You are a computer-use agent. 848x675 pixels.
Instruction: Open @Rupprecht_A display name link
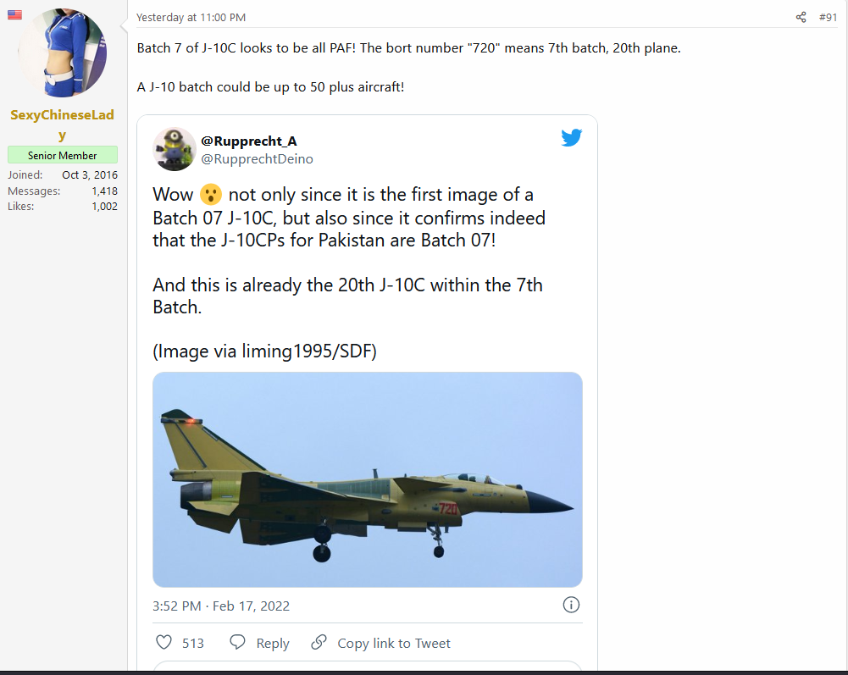pyautogui.click(x=249, y=141)
